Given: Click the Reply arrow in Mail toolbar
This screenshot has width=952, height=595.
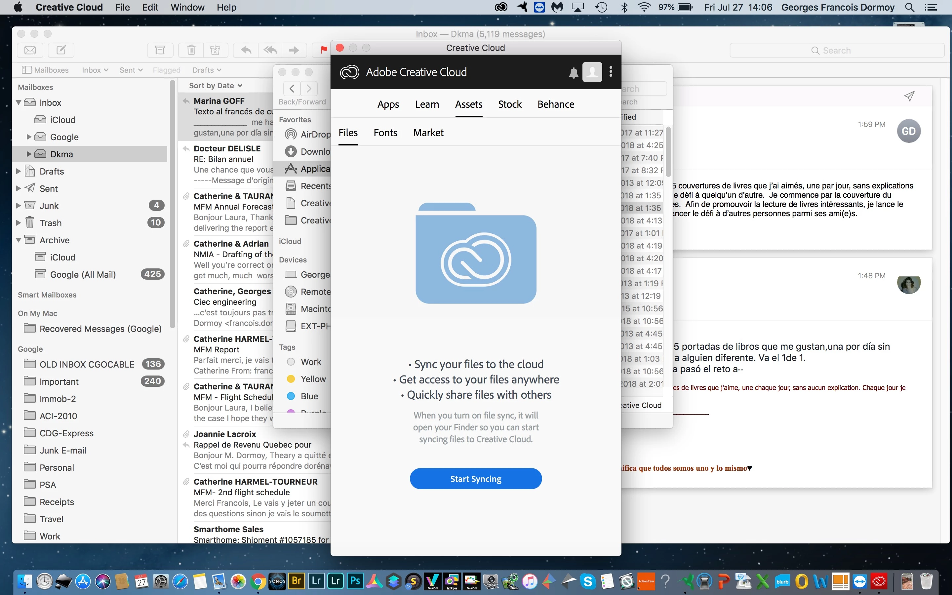Looking at the screenshot, I should (x=246, y=50).
